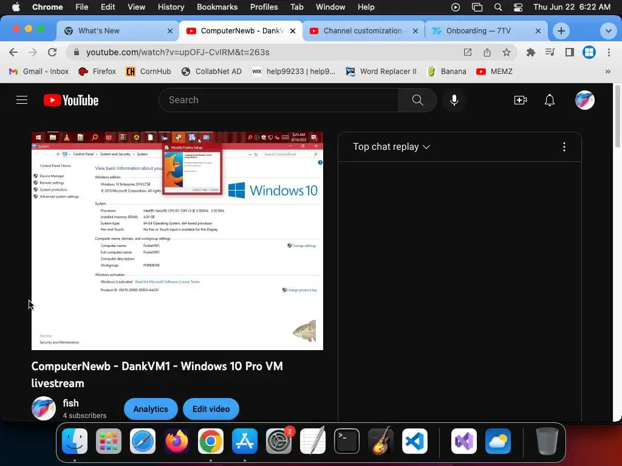Start voice search with microphone icon
Viewport: 622px width, 466px height.
[454, 100]
